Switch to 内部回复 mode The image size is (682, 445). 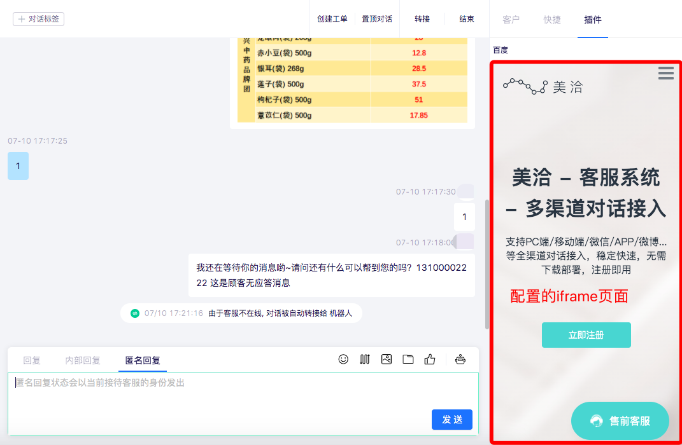tap(83, 360)
